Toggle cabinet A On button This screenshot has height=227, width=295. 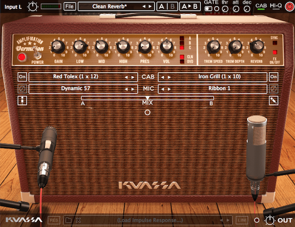(22, 77)
